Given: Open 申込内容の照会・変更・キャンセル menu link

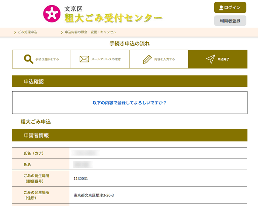Looking at the screenshot, I should 91,32.
